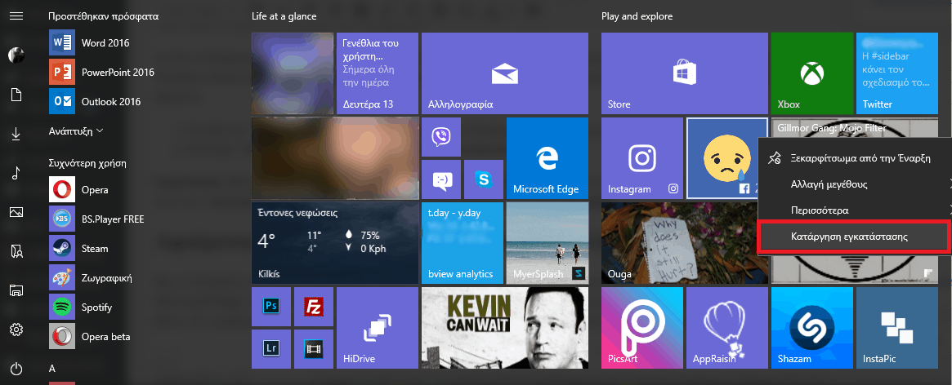Open the Store tile
The width and height of the screenshot is (952, 385).
click(684, 73)
